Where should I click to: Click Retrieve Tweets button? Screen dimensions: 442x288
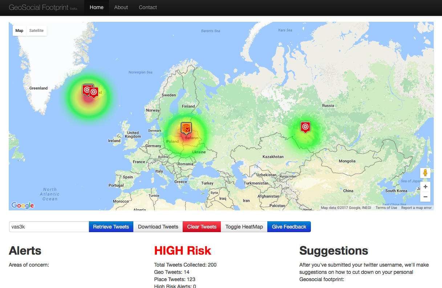pyautogui.click(x=111, y=227)
